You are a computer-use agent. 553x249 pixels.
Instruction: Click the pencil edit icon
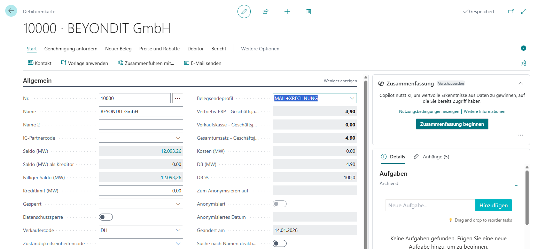tap(244, 11)
